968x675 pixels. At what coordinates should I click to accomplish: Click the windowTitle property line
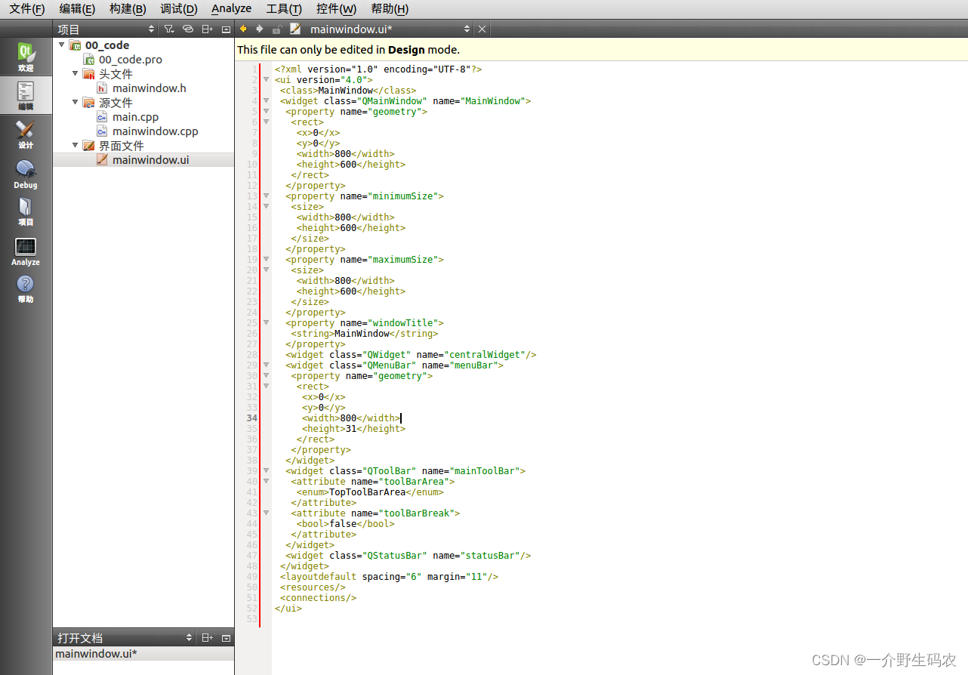click(365, 322)
